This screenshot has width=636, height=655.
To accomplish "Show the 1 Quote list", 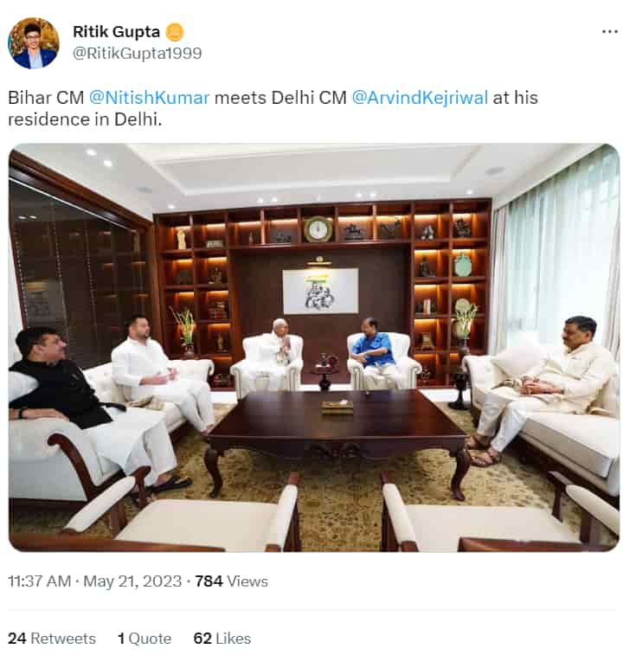I will [x=144, y=639].
